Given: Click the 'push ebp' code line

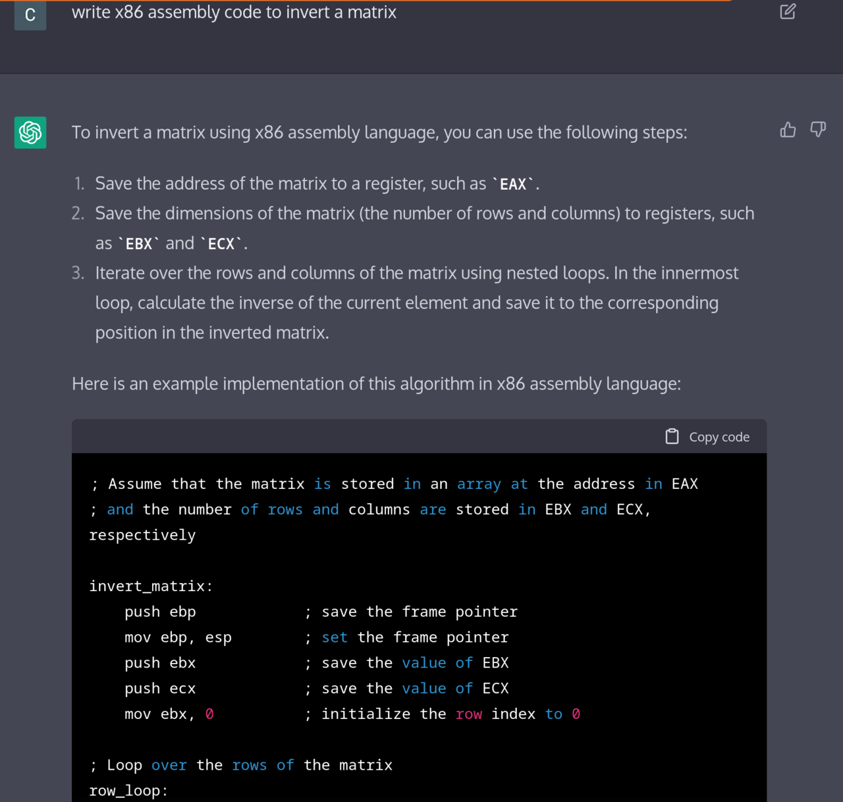Looking at the screenshot, I should tap(160, 612).
